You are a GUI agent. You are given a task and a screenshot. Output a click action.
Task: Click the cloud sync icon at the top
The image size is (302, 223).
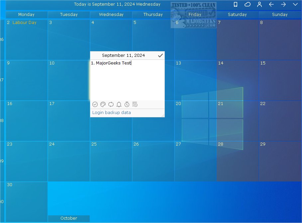click(248, 5)
